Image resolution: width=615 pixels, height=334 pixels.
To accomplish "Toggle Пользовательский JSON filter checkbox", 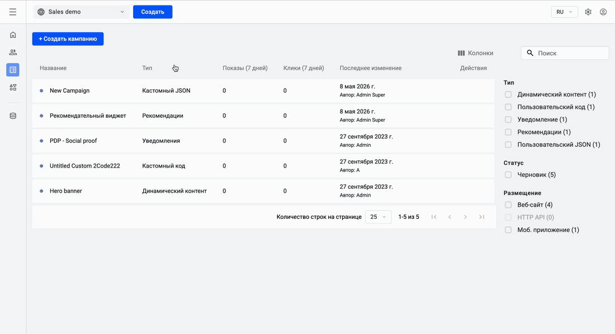I will (x=508, y=145).
